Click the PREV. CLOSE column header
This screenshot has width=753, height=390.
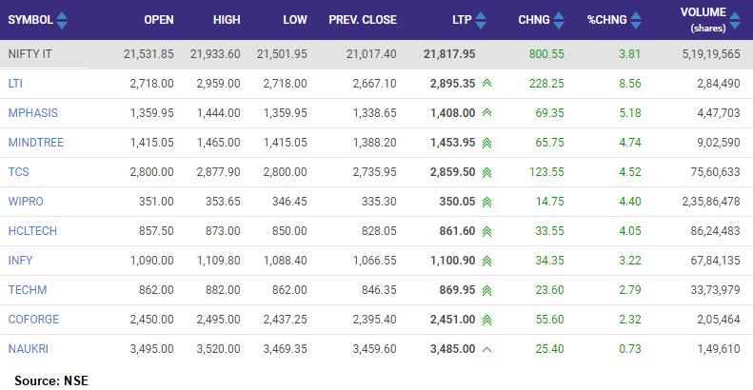point(363,20)
